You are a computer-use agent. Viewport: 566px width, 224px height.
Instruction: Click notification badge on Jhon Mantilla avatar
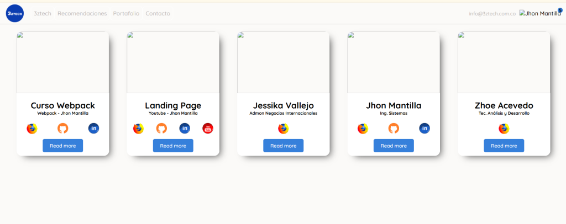[x=560, y=10]
